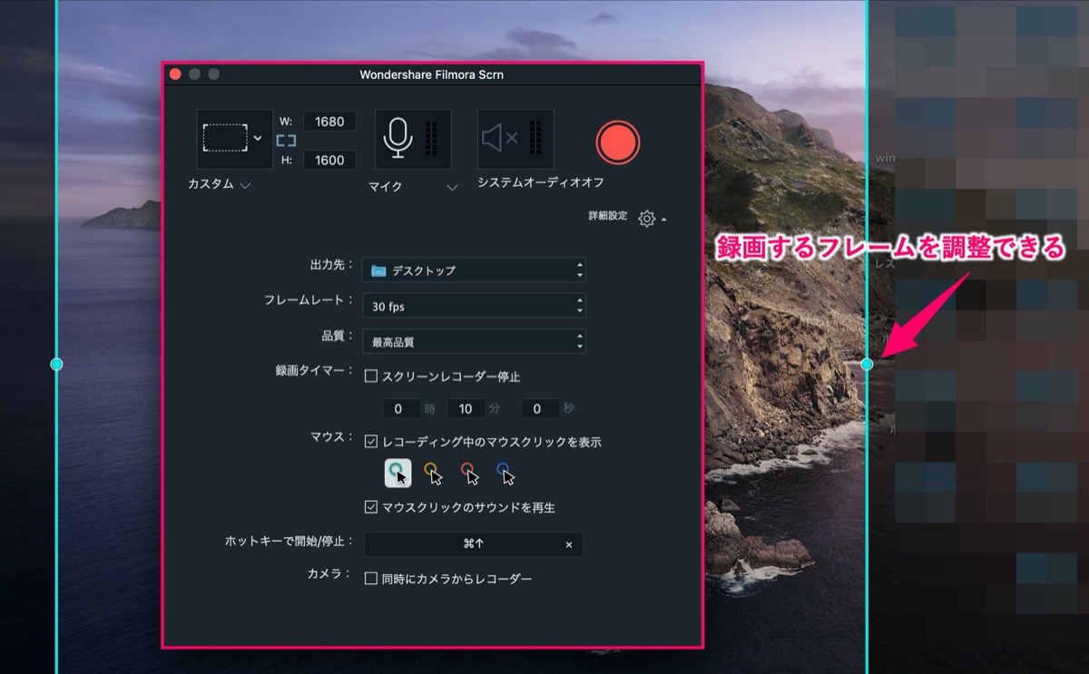Open the カスタム capture mode dropdown

coord(220,184)
